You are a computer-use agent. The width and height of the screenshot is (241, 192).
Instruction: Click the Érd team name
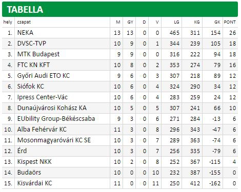[x=22, y=151]
